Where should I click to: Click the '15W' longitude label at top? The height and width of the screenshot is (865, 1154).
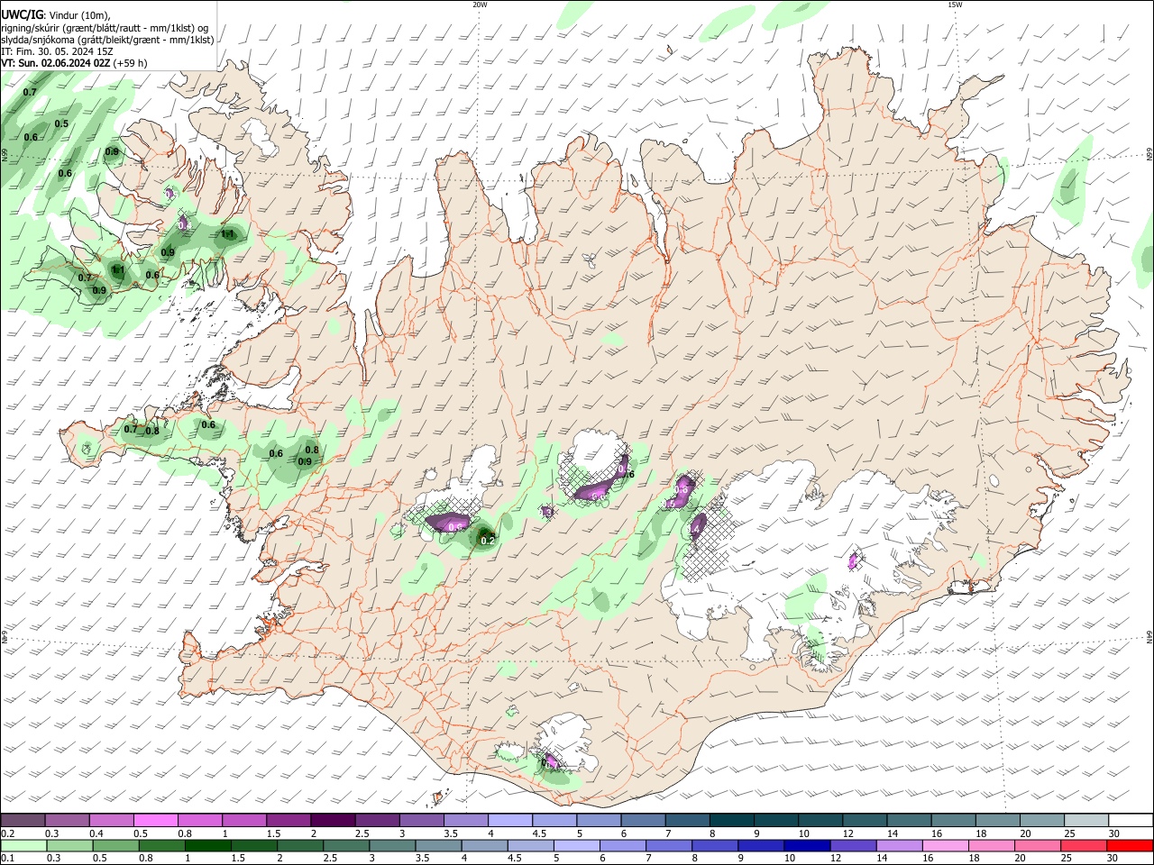tap(955, 5)
